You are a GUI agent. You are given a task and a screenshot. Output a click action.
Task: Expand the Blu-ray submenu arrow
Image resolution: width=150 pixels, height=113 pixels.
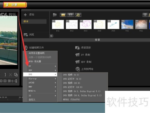point(55,79)
